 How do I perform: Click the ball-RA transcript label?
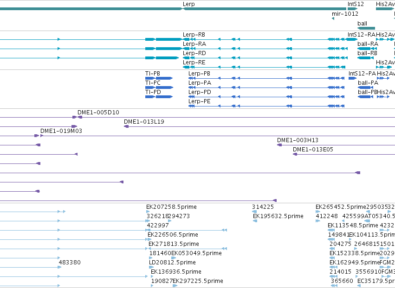coord(368,44)
